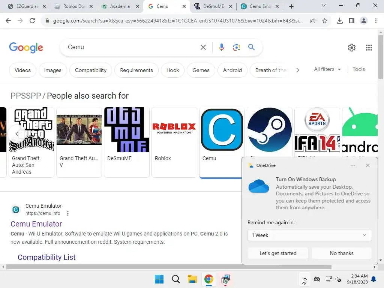Open Google Lens image search icon

pos(236,47)
